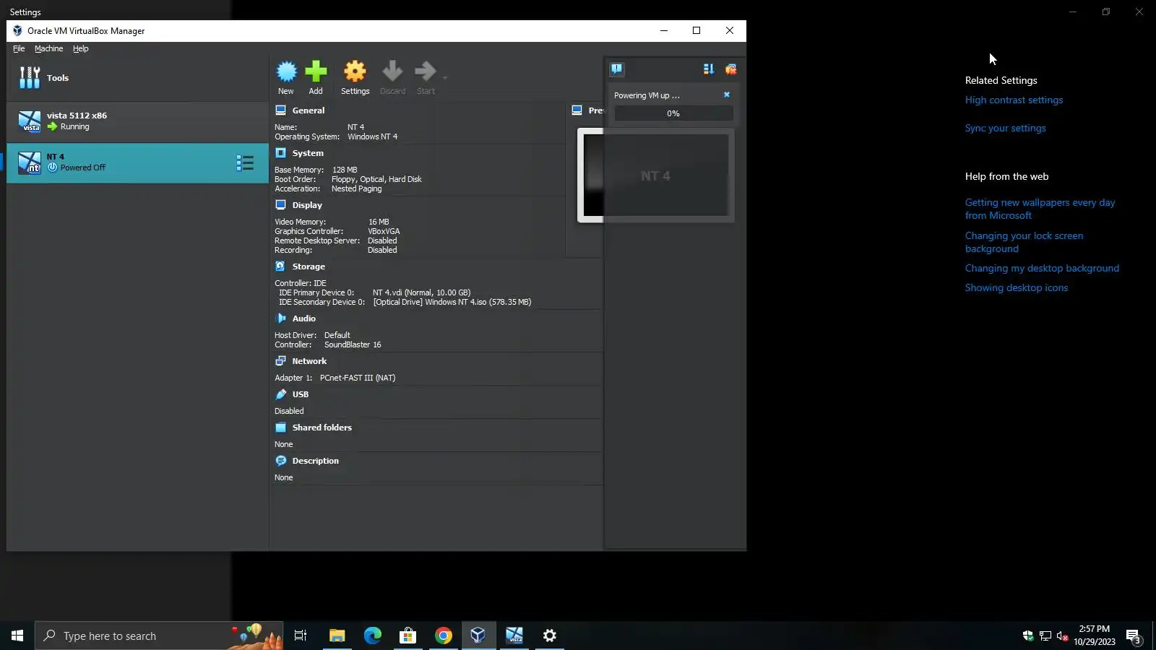Click the 'Floppy, Optical, Hard Disk' boot order value

[376, 180]
